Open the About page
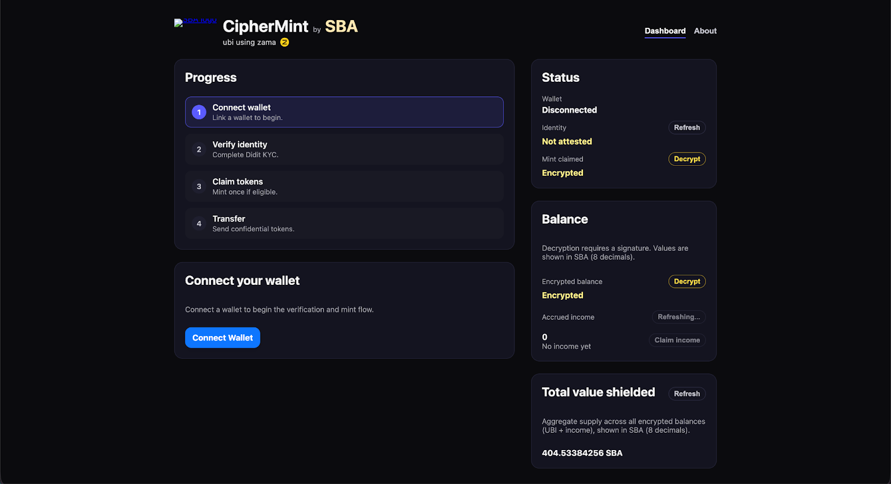891x484 pixels. coord(705,31)
